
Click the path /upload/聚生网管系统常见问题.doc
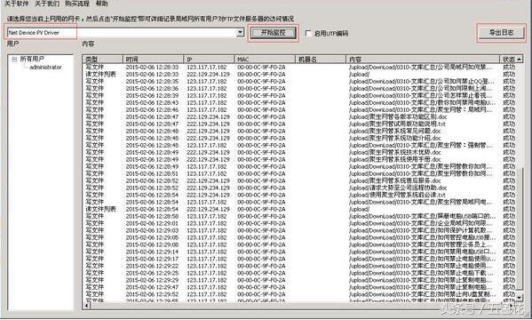pyautogui.click(x=395, y=132)
